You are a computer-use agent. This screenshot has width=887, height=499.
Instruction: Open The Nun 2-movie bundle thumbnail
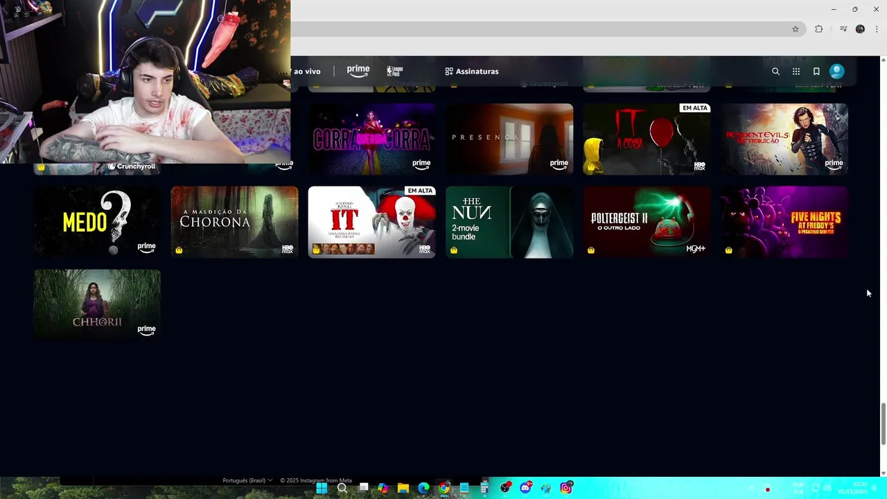tap(509, 222)
